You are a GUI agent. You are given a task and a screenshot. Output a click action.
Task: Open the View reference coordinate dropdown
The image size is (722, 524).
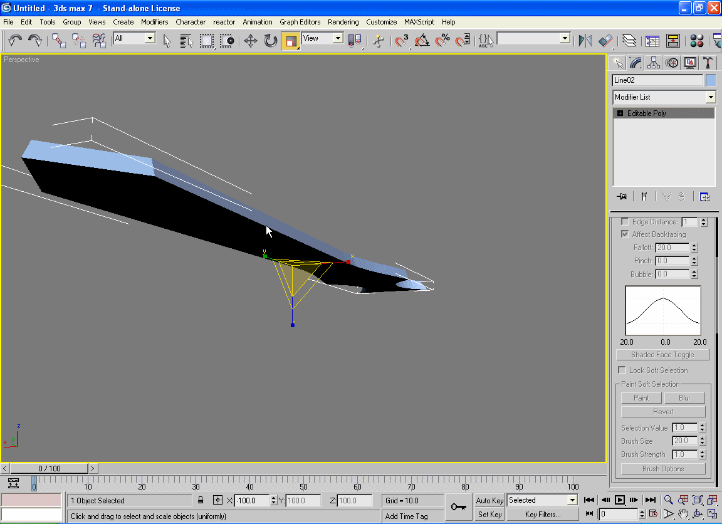[x=337, y=38]
